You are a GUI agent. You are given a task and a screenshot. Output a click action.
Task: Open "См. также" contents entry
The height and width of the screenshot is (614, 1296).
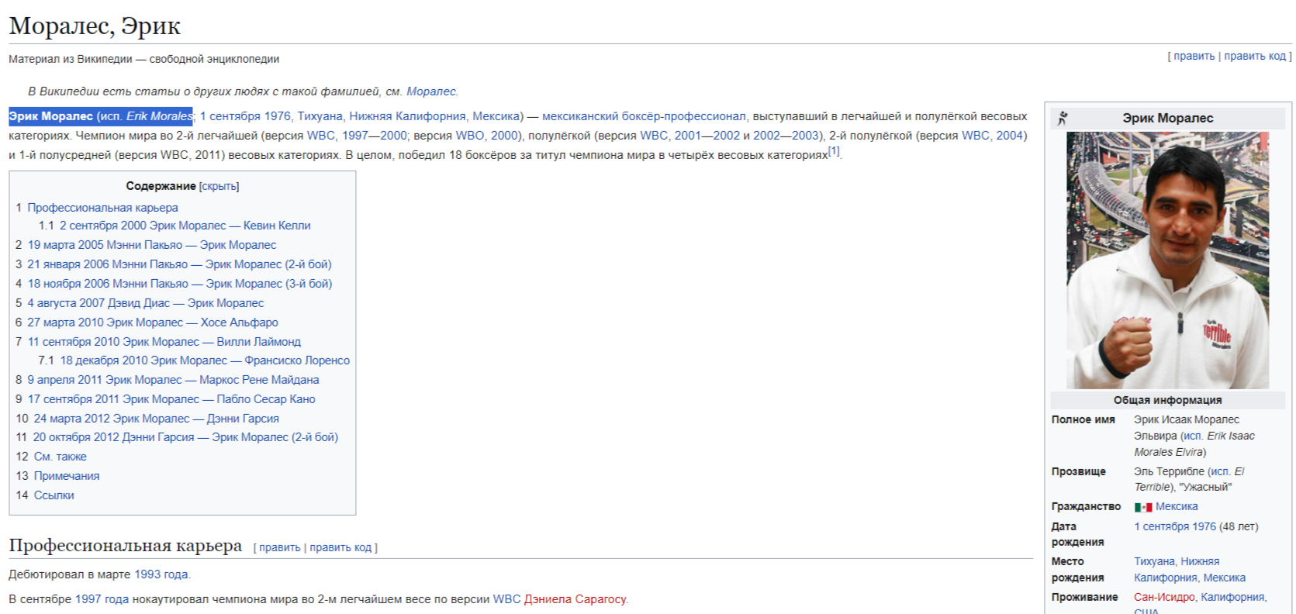(x=60, y=457)
